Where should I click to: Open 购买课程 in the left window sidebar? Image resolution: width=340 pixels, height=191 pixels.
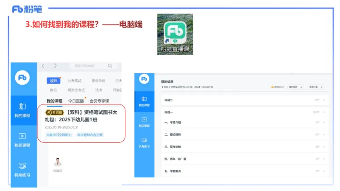pos(23,140)
